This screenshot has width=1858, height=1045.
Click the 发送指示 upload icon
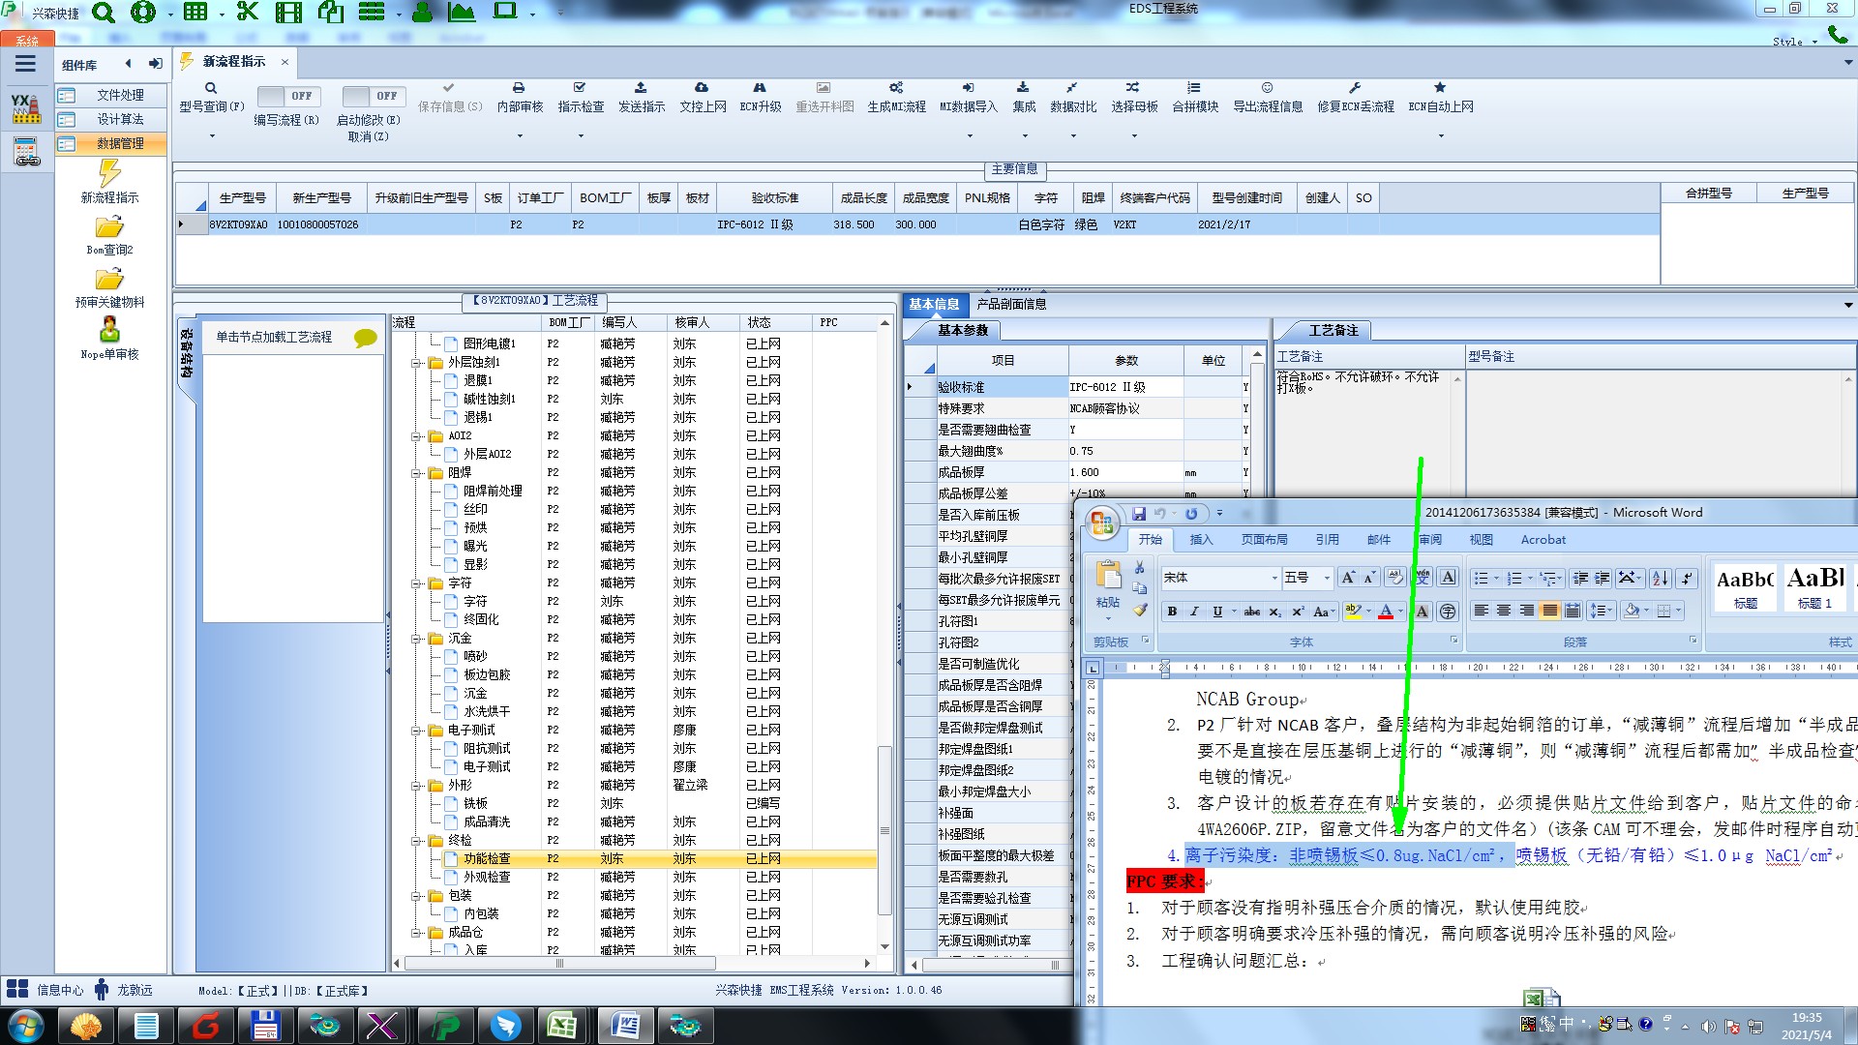point(641,88)
